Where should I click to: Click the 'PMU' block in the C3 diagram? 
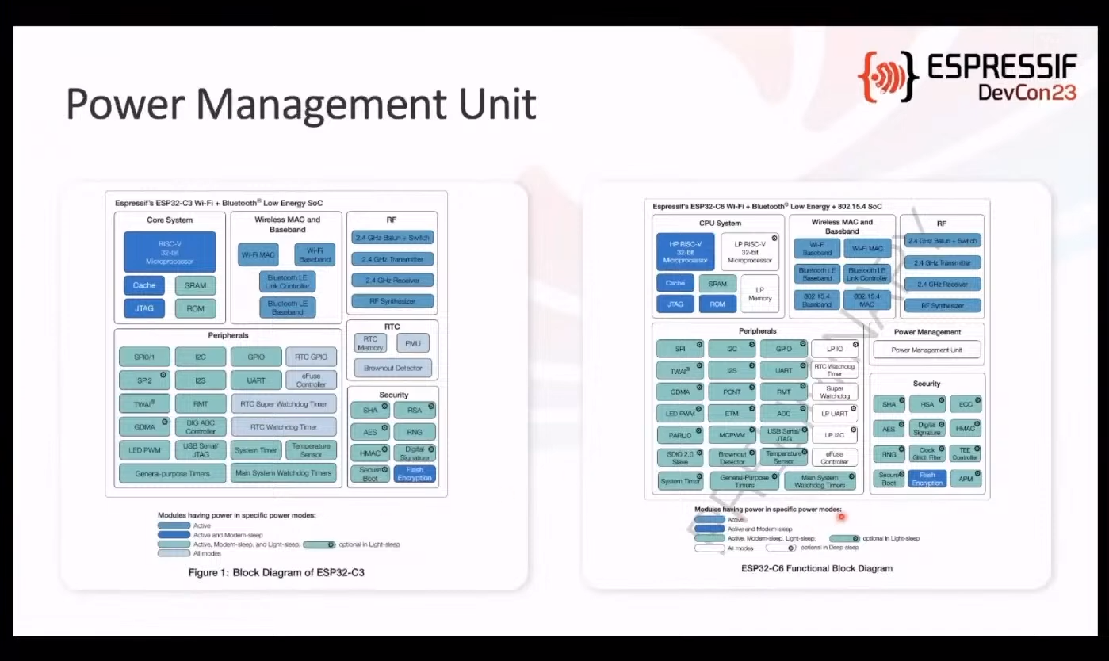click(x=412, y=343)
